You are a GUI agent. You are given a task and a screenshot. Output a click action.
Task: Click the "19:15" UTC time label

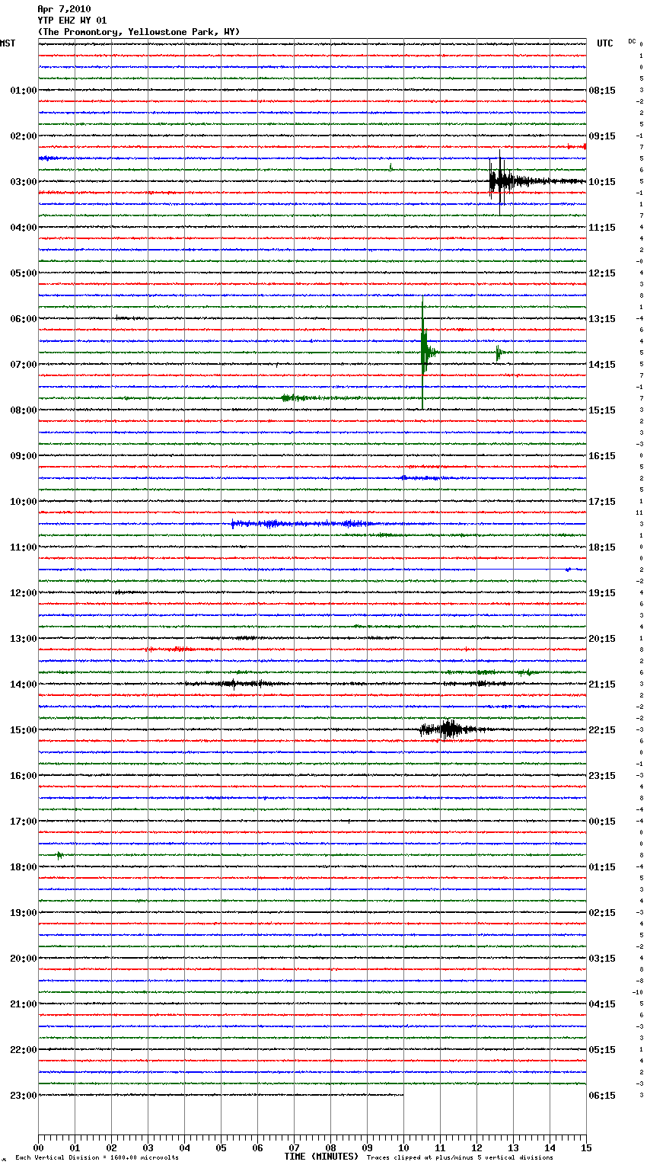602,593
